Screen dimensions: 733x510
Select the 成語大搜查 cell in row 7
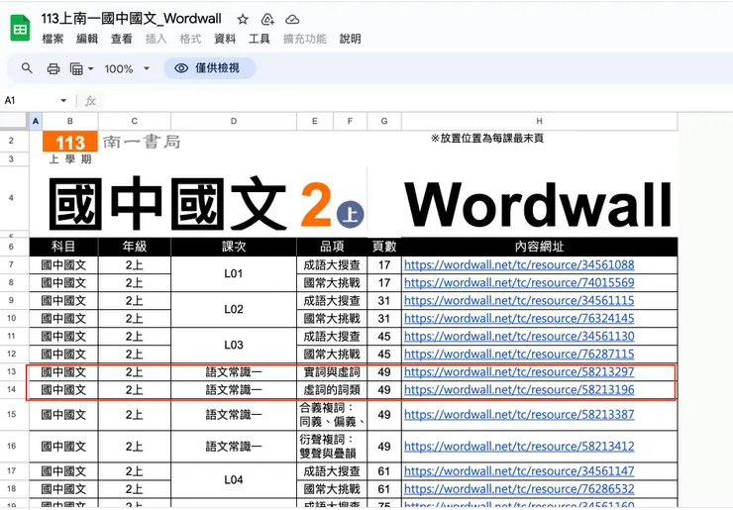click(x=332, y=265)
